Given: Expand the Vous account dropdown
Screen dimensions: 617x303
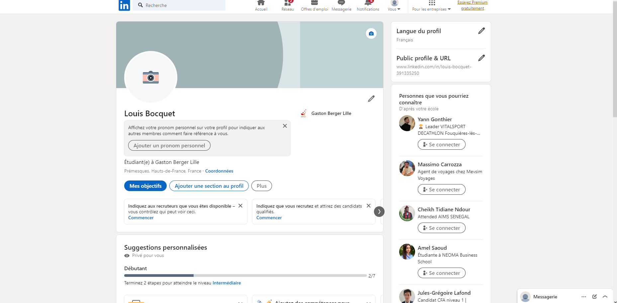Looking at the screenshot, I should tap(394, 6).
